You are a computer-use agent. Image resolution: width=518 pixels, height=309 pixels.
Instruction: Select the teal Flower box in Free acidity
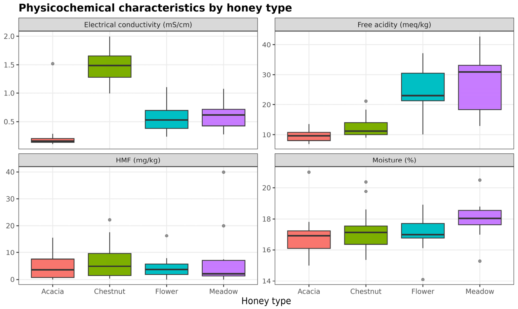pos(423,87)
